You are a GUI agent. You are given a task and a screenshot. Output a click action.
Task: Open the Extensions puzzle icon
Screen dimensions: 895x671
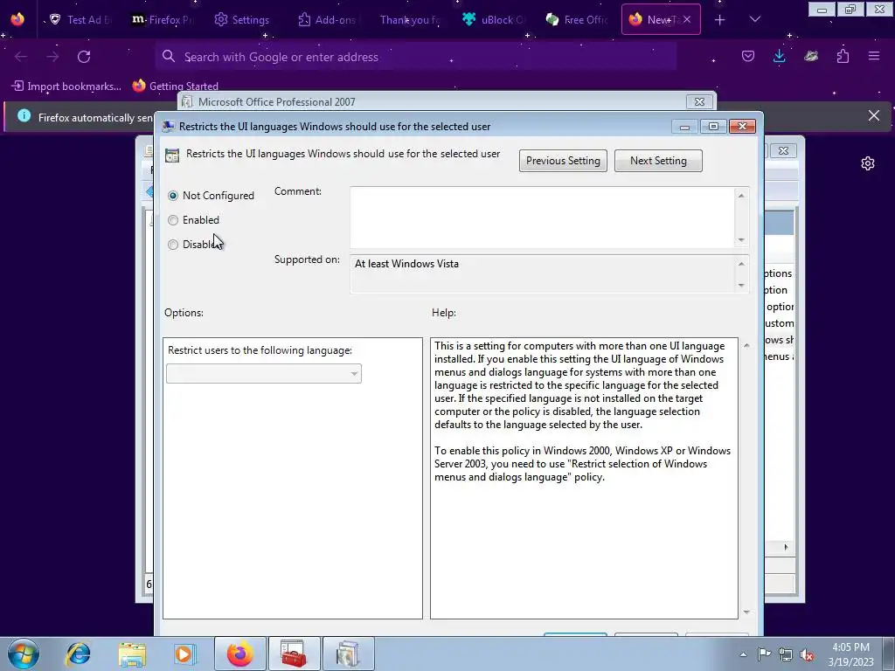(843, 56)
